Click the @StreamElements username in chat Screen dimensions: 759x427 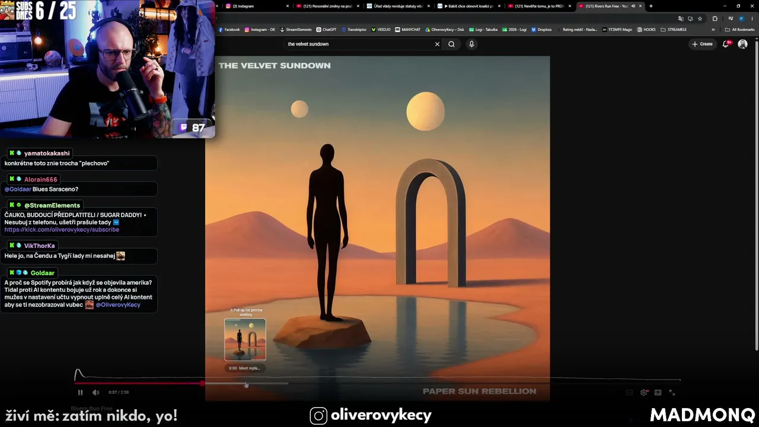pyautogui.click(x=52, y=205)
